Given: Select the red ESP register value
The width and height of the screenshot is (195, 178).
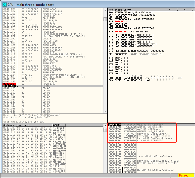Looking at the screenshot, I should [x=121, y=21].
